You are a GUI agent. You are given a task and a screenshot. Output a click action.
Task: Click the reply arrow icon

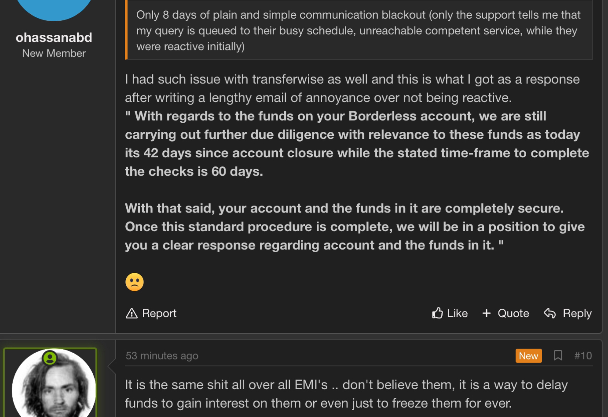(550, 313)
